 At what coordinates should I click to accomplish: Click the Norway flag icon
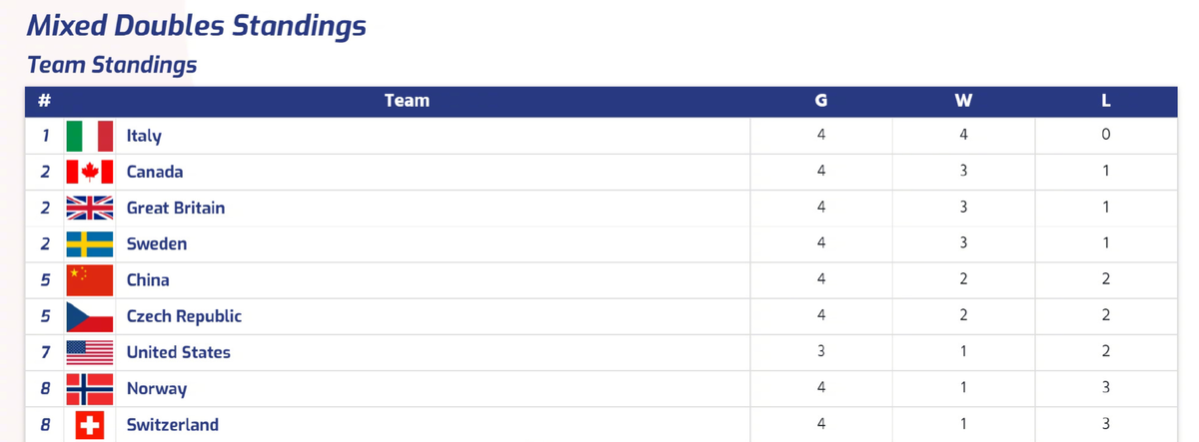click(x=89, y=388)
